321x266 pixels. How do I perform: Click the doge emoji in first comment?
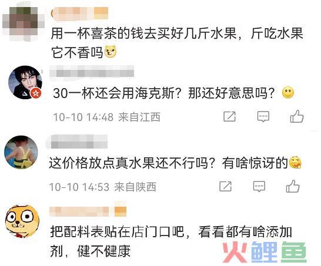[111, 52]
